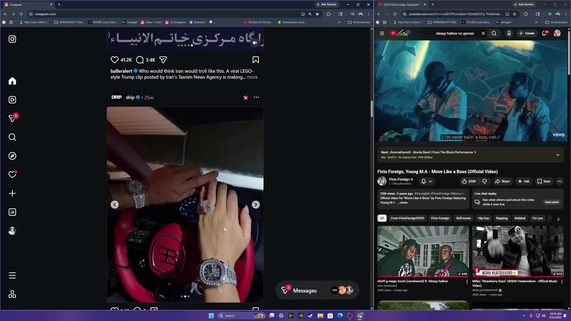Expand the balleralert caption with more
The width and height of the screenshot is (571, 321).
point(252,77)
